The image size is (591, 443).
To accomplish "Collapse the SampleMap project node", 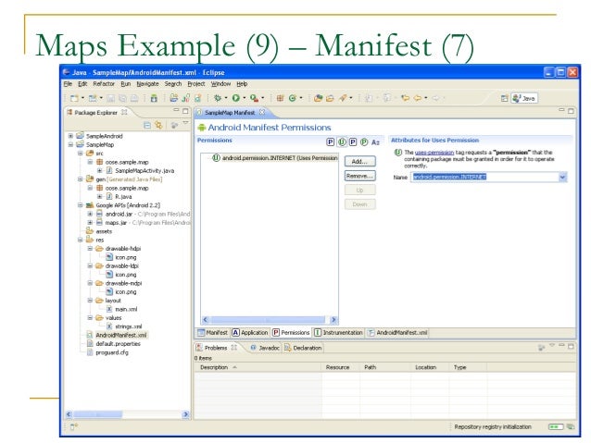I will 70,144.
